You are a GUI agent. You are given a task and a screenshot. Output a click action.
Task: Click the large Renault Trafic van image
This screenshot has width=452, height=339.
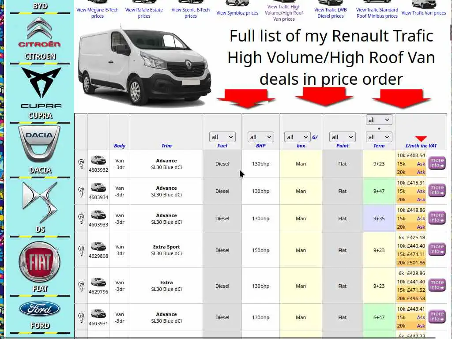[x=145, y=66]
